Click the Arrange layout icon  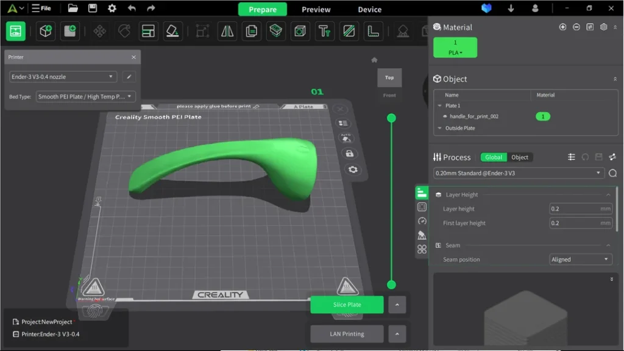(148, 31)
